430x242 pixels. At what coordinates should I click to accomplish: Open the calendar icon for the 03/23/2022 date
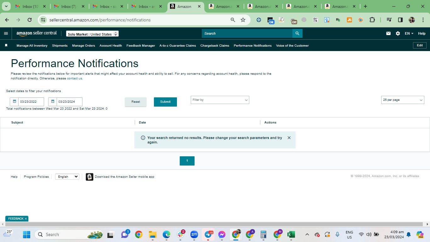14,101
